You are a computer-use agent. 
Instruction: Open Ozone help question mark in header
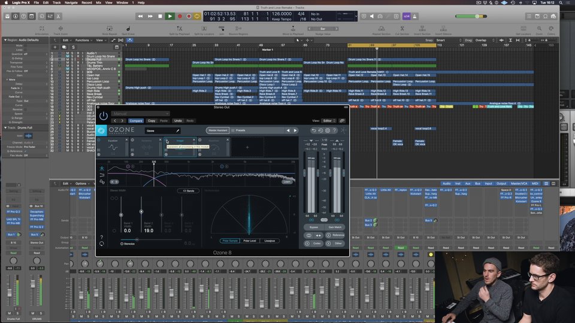pyautogui.click(x=334, y=130)
